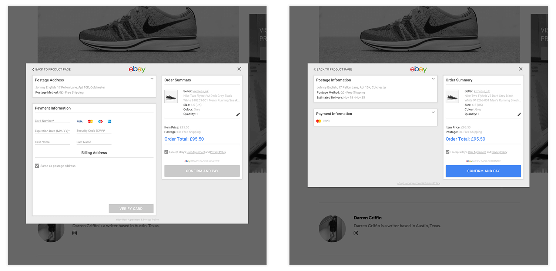Click the Visa card icon in left checkout
This screenshot has width=556, height=271.
tap(80, 121)
